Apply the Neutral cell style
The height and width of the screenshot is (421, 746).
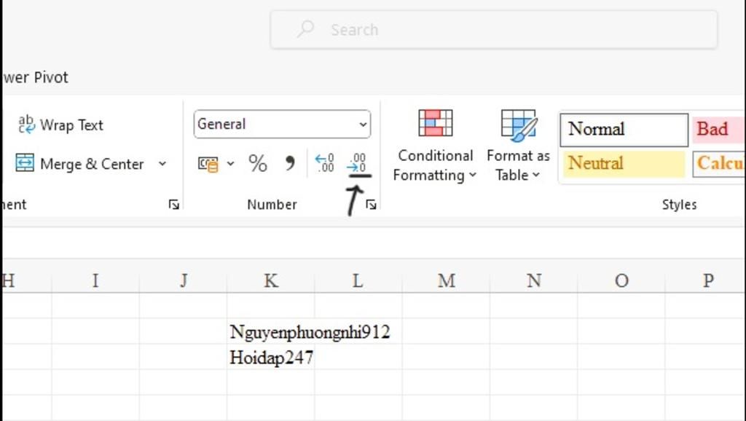pos(624,164)
